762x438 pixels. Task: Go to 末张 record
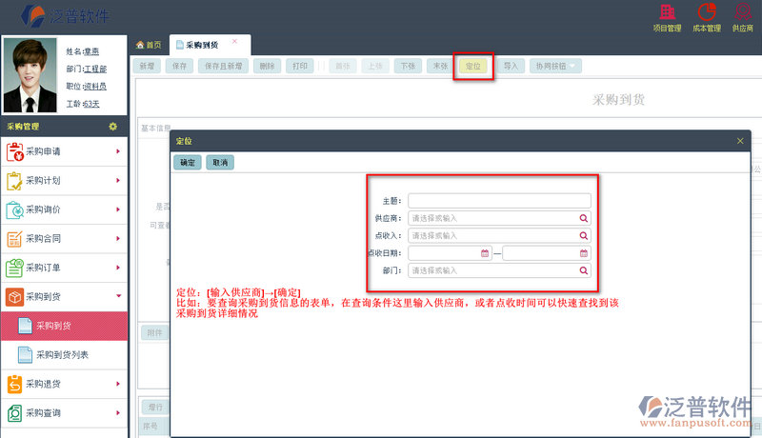point(440,66)
